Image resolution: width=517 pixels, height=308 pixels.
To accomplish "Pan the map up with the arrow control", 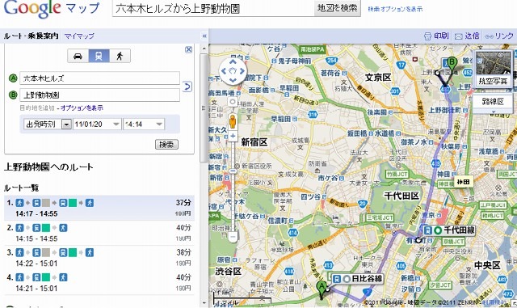I will pyautogui.click(x=233, y=61).
